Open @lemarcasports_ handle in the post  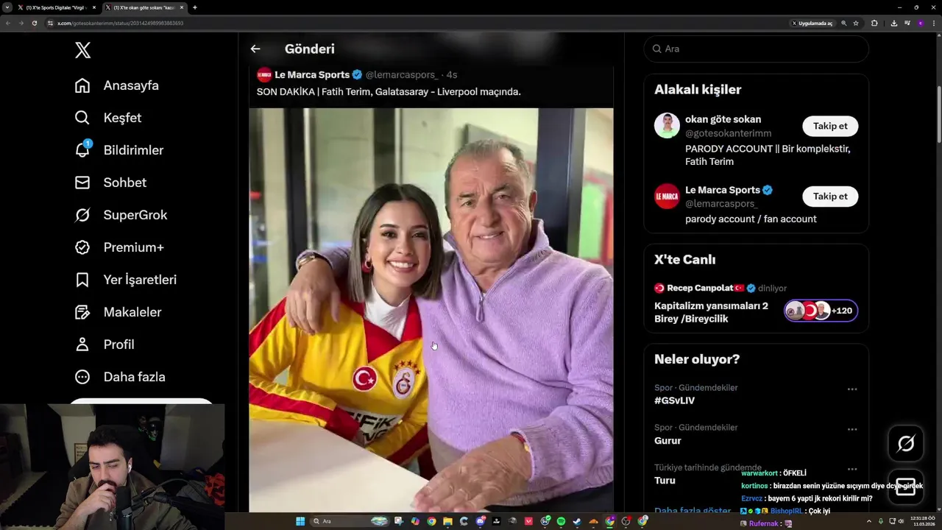click(401, 74)
